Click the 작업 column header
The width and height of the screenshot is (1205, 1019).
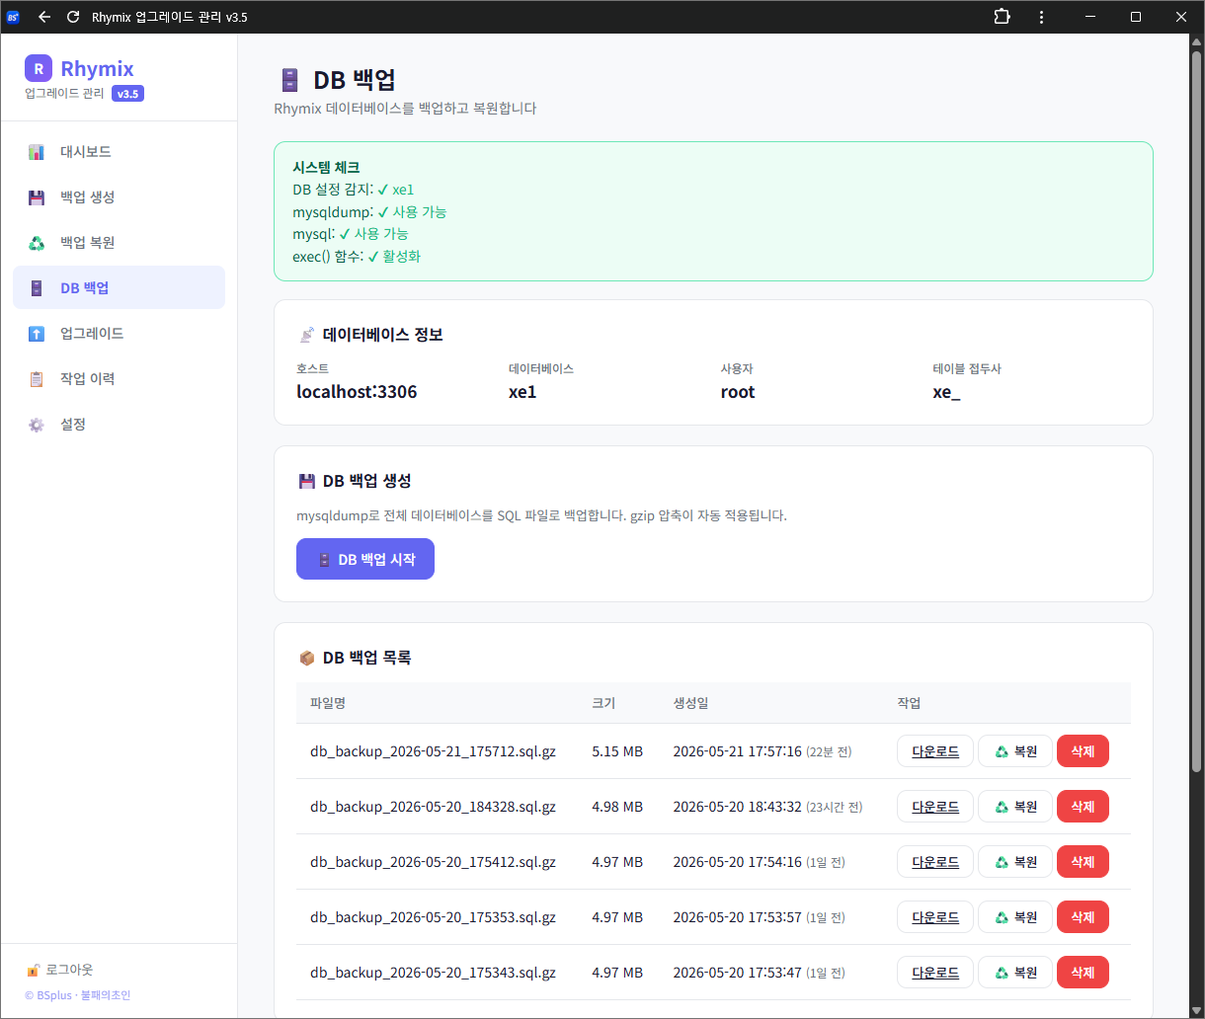(x=909, y=703)
